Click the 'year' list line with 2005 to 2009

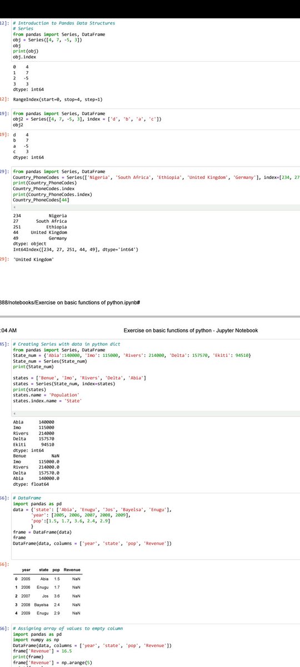click(81, 515)
